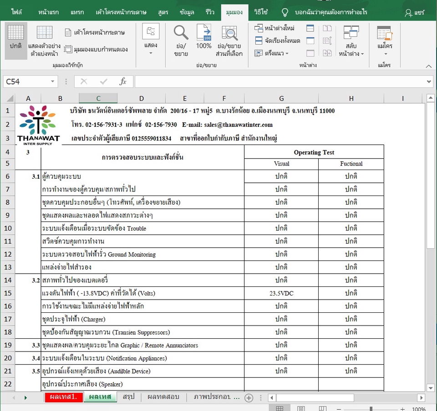Screen dimensions: 437x411
Task: Switch to Page Layout view in ribbon
Action: [95, 33]
